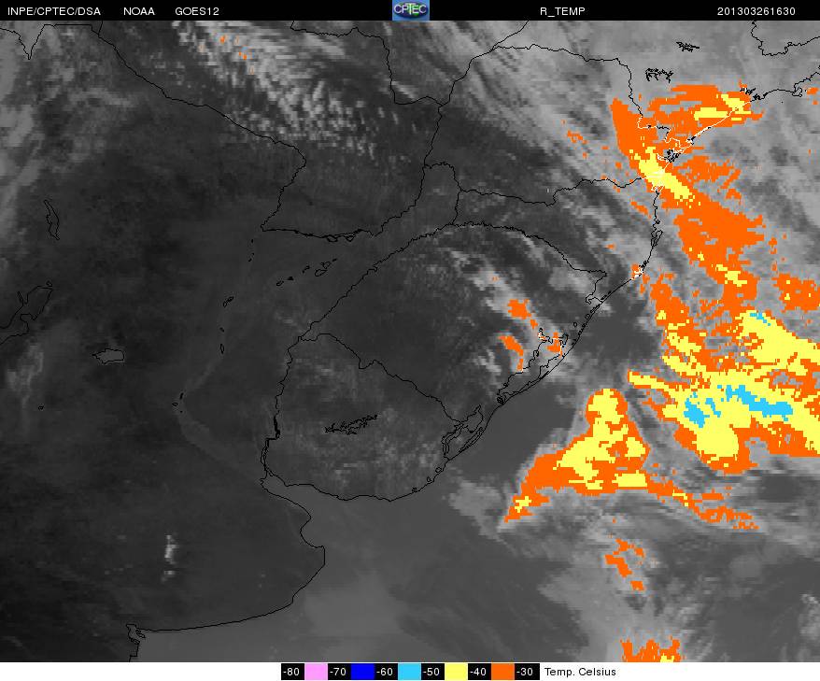The image size is (820, 681).
Task: Click the dark blue legend swatch
Action: tap(362, 672)
